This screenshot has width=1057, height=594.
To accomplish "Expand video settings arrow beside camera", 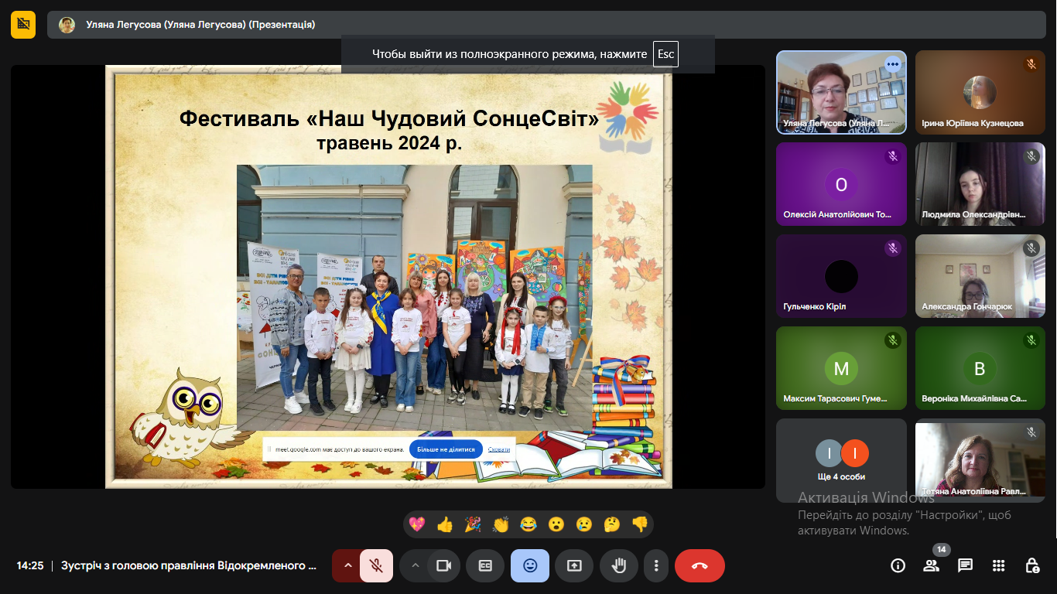I will (416, 565).
